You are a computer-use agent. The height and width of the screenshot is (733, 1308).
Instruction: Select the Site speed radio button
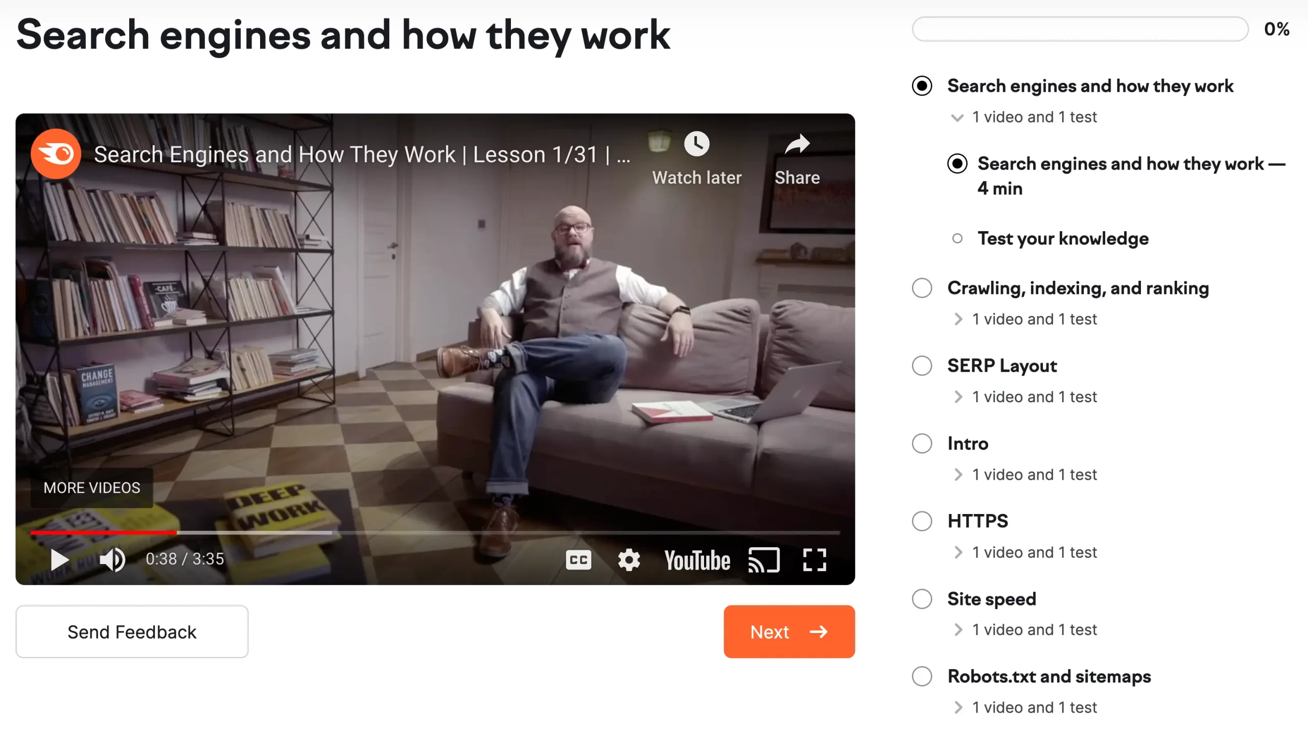tap(922, 599)
